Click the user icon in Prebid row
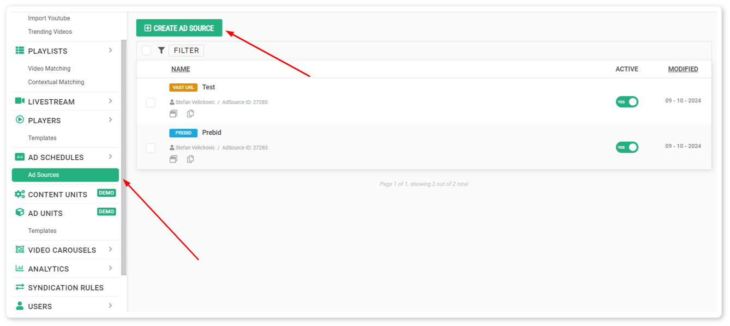 pyautogui.click(x=172, y=148)
